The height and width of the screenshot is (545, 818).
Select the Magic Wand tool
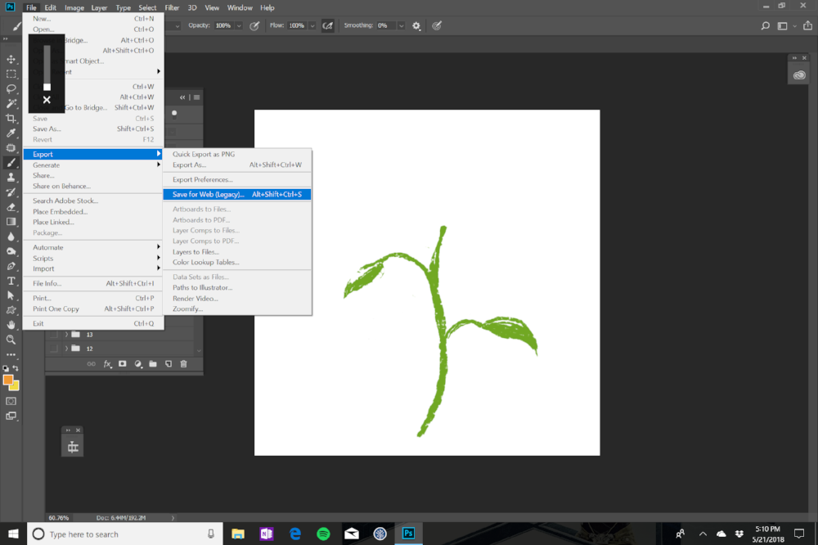point(11,103)
